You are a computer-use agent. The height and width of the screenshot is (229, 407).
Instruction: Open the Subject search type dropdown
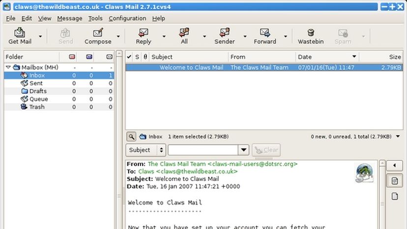pos(146,150)
